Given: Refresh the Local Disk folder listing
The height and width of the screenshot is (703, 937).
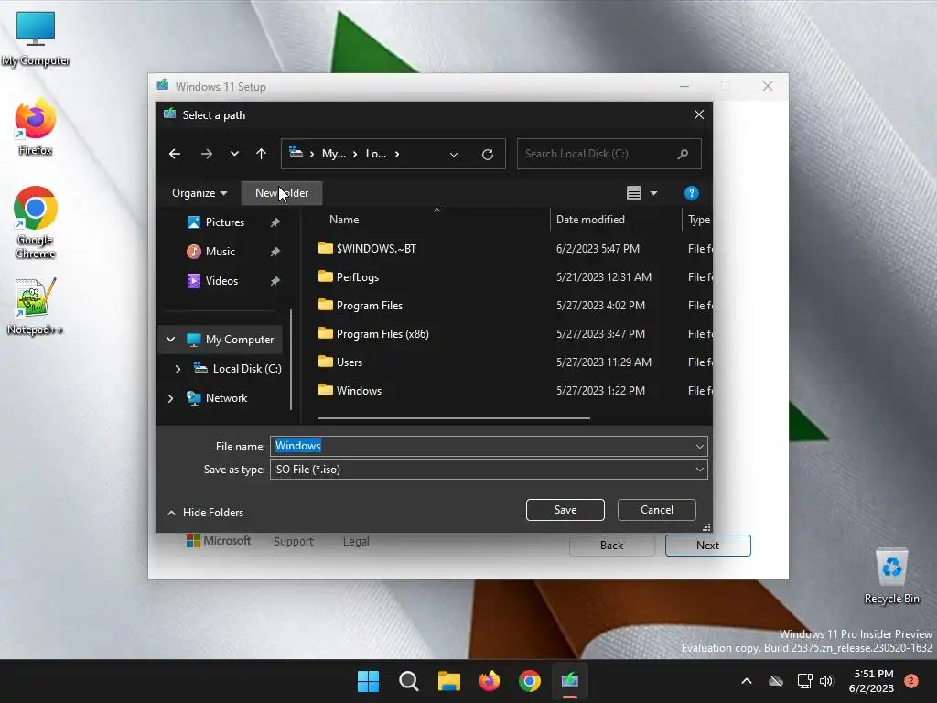Looking at the screenshot, I should (488, 154).
